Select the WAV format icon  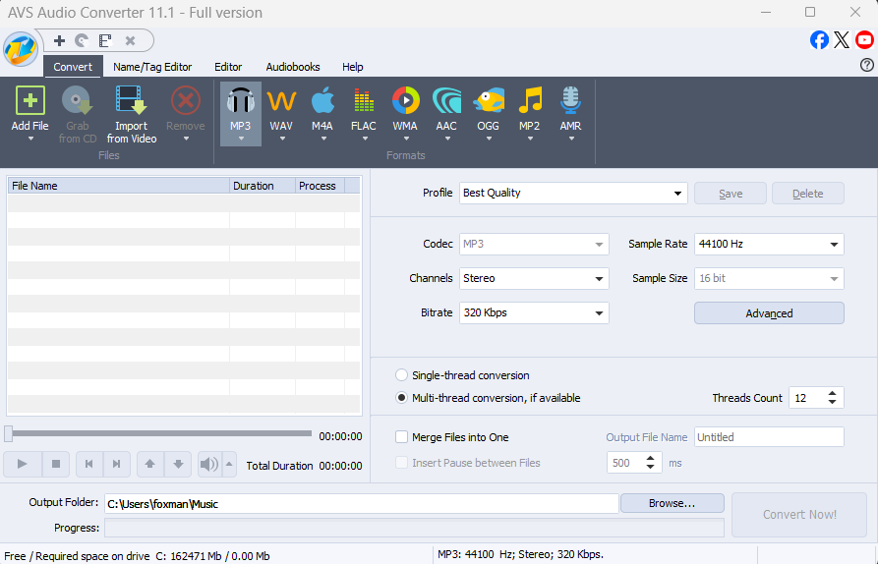[281, 100]
